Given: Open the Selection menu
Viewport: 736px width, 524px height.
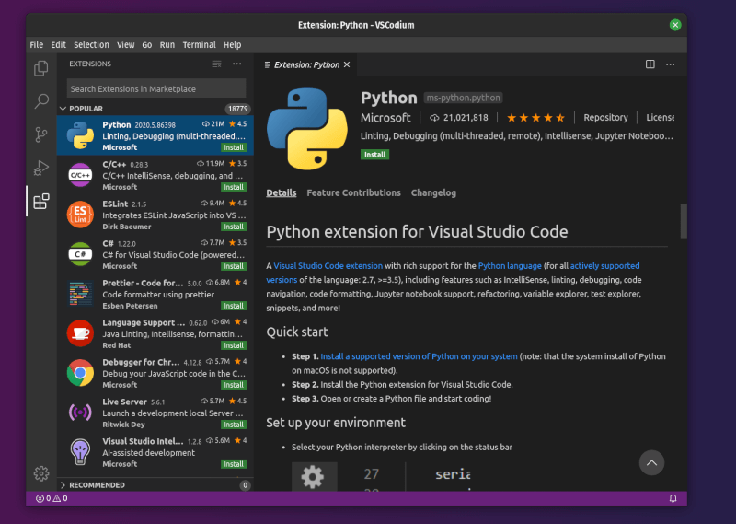Looking at the screenshot, I should (x=91, y=44).
